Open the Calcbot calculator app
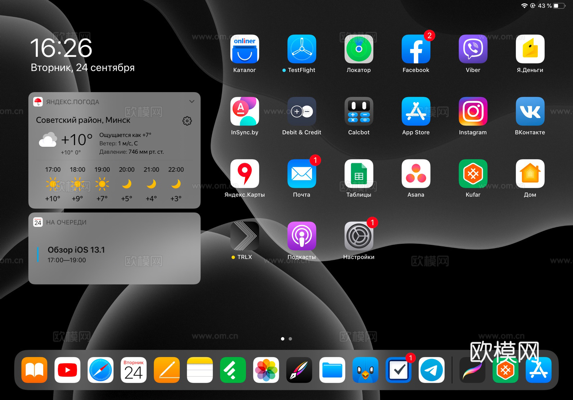Viewport: 573px width, 400px height. pos(358,112)
